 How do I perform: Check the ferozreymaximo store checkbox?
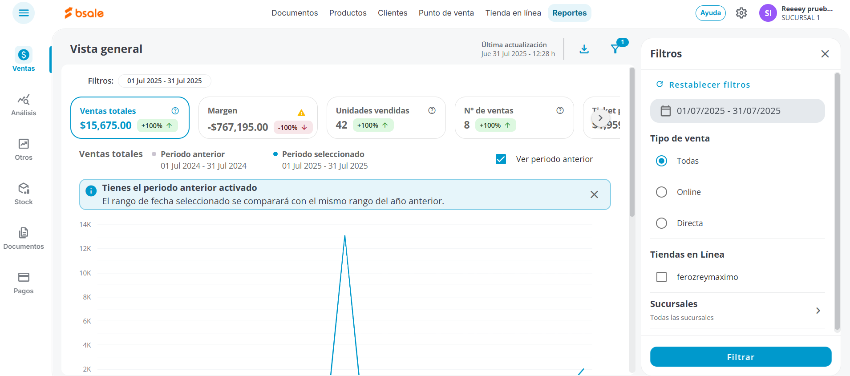click(662, 277)
